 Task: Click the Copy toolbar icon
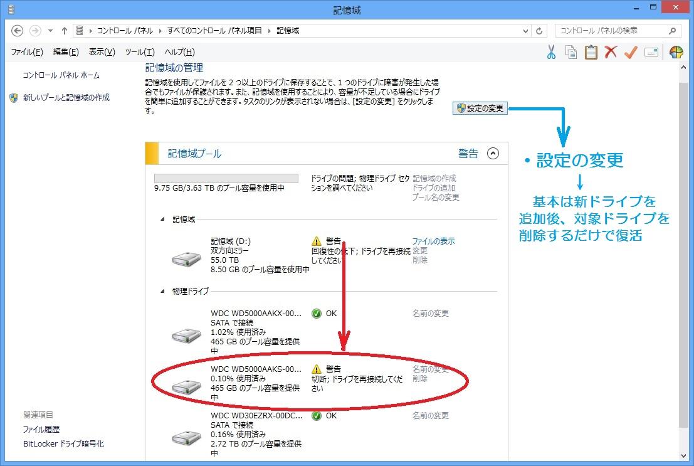click(x=571, y=52)
